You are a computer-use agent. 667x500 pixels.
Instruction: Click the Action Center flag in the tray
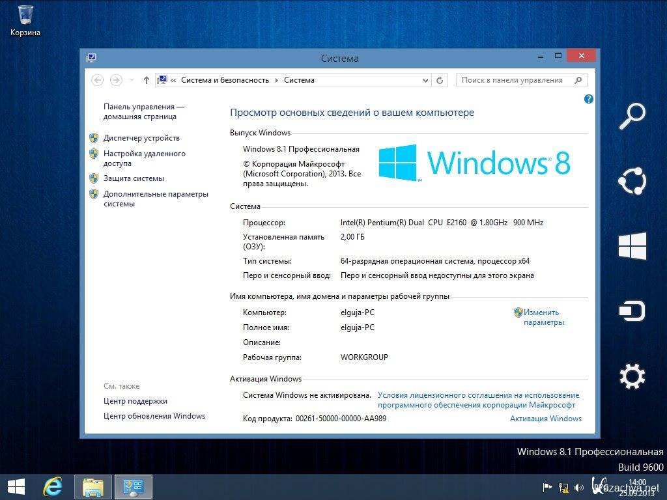[547, 487]
